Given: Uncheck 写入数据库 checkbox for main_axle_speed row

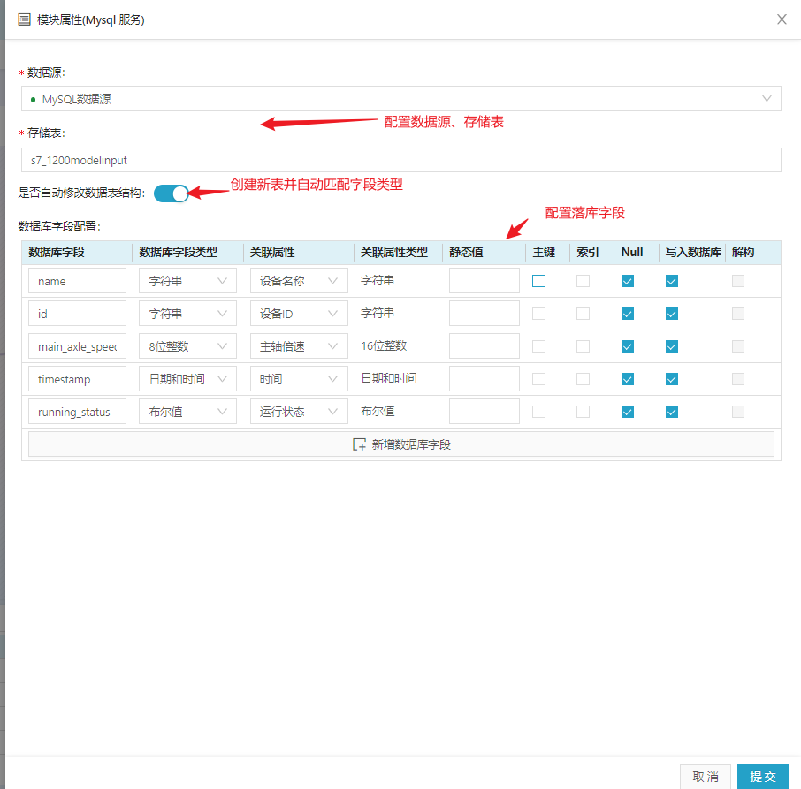Looking at the screenshot, I should point(672,346).
